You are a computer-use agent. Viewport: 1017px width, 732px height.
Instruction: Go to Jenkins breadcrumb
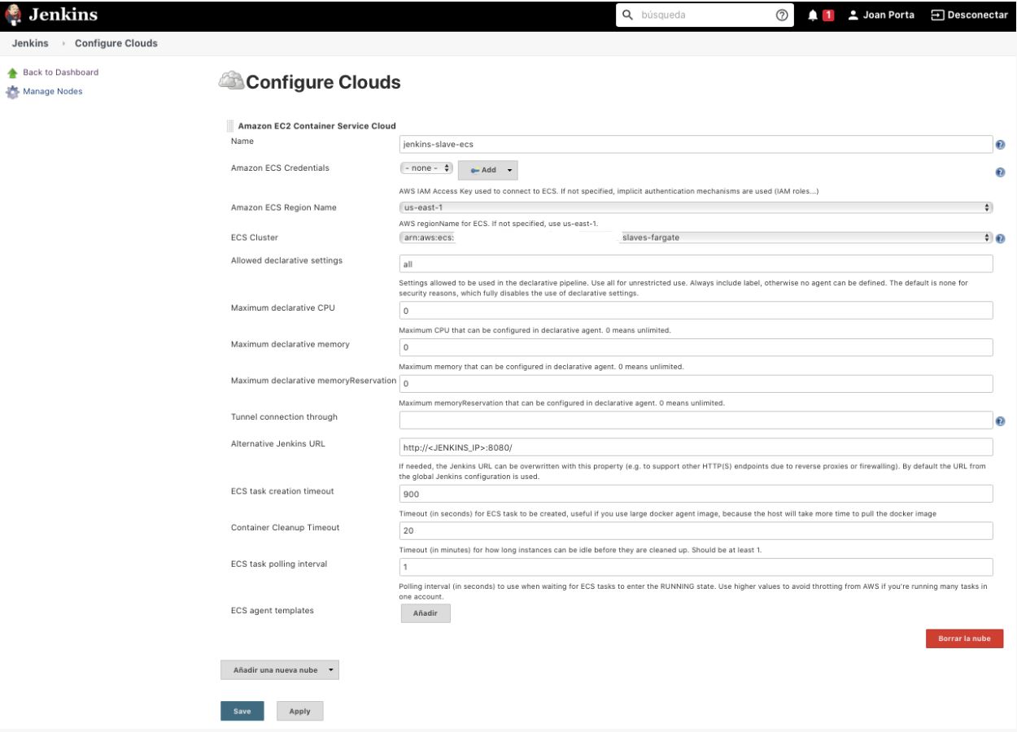coord(28,43)
